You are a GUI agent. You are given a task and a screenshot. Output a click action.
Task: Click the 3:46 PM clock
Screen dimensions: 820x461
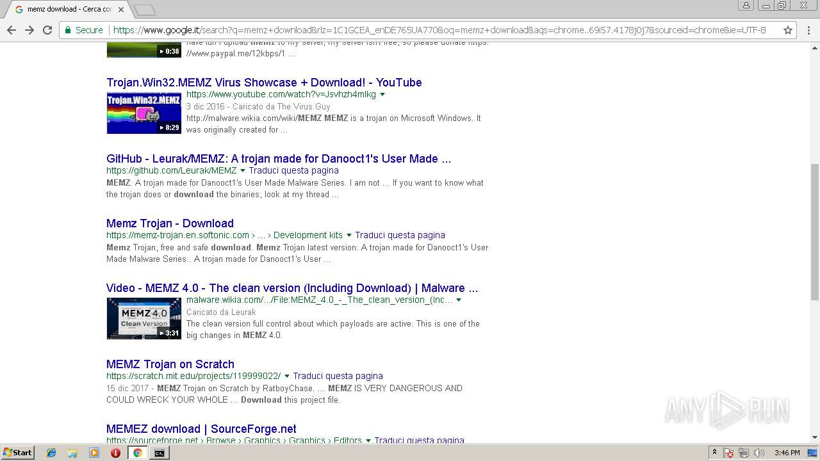787,453
